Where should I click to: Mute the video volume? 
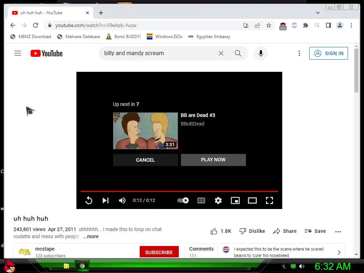pos(122,200)
